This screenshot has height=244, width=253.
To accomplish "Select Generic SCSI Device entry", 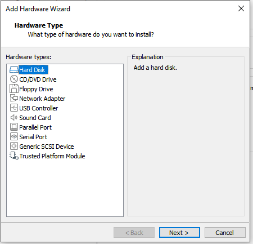I will 47,147.
